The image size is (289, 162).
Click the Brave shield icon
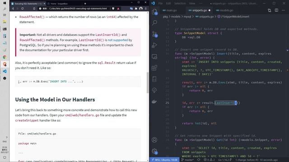pyautogui.click(x=113, y=9)
